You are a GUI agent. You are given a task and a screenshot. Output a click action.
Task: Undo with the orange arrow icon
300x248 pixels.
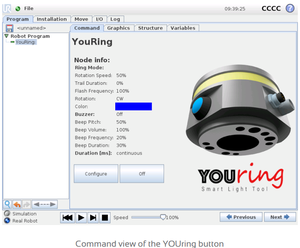(x=17, y=204)
